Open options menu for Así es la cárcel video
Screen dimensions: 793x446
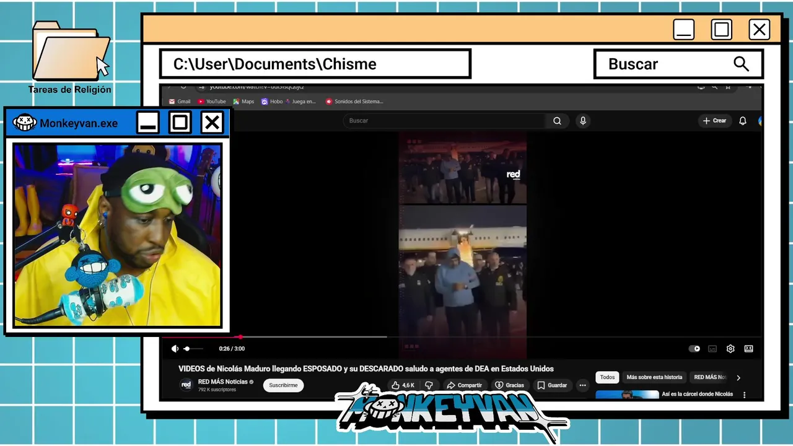tap(744, 395)
